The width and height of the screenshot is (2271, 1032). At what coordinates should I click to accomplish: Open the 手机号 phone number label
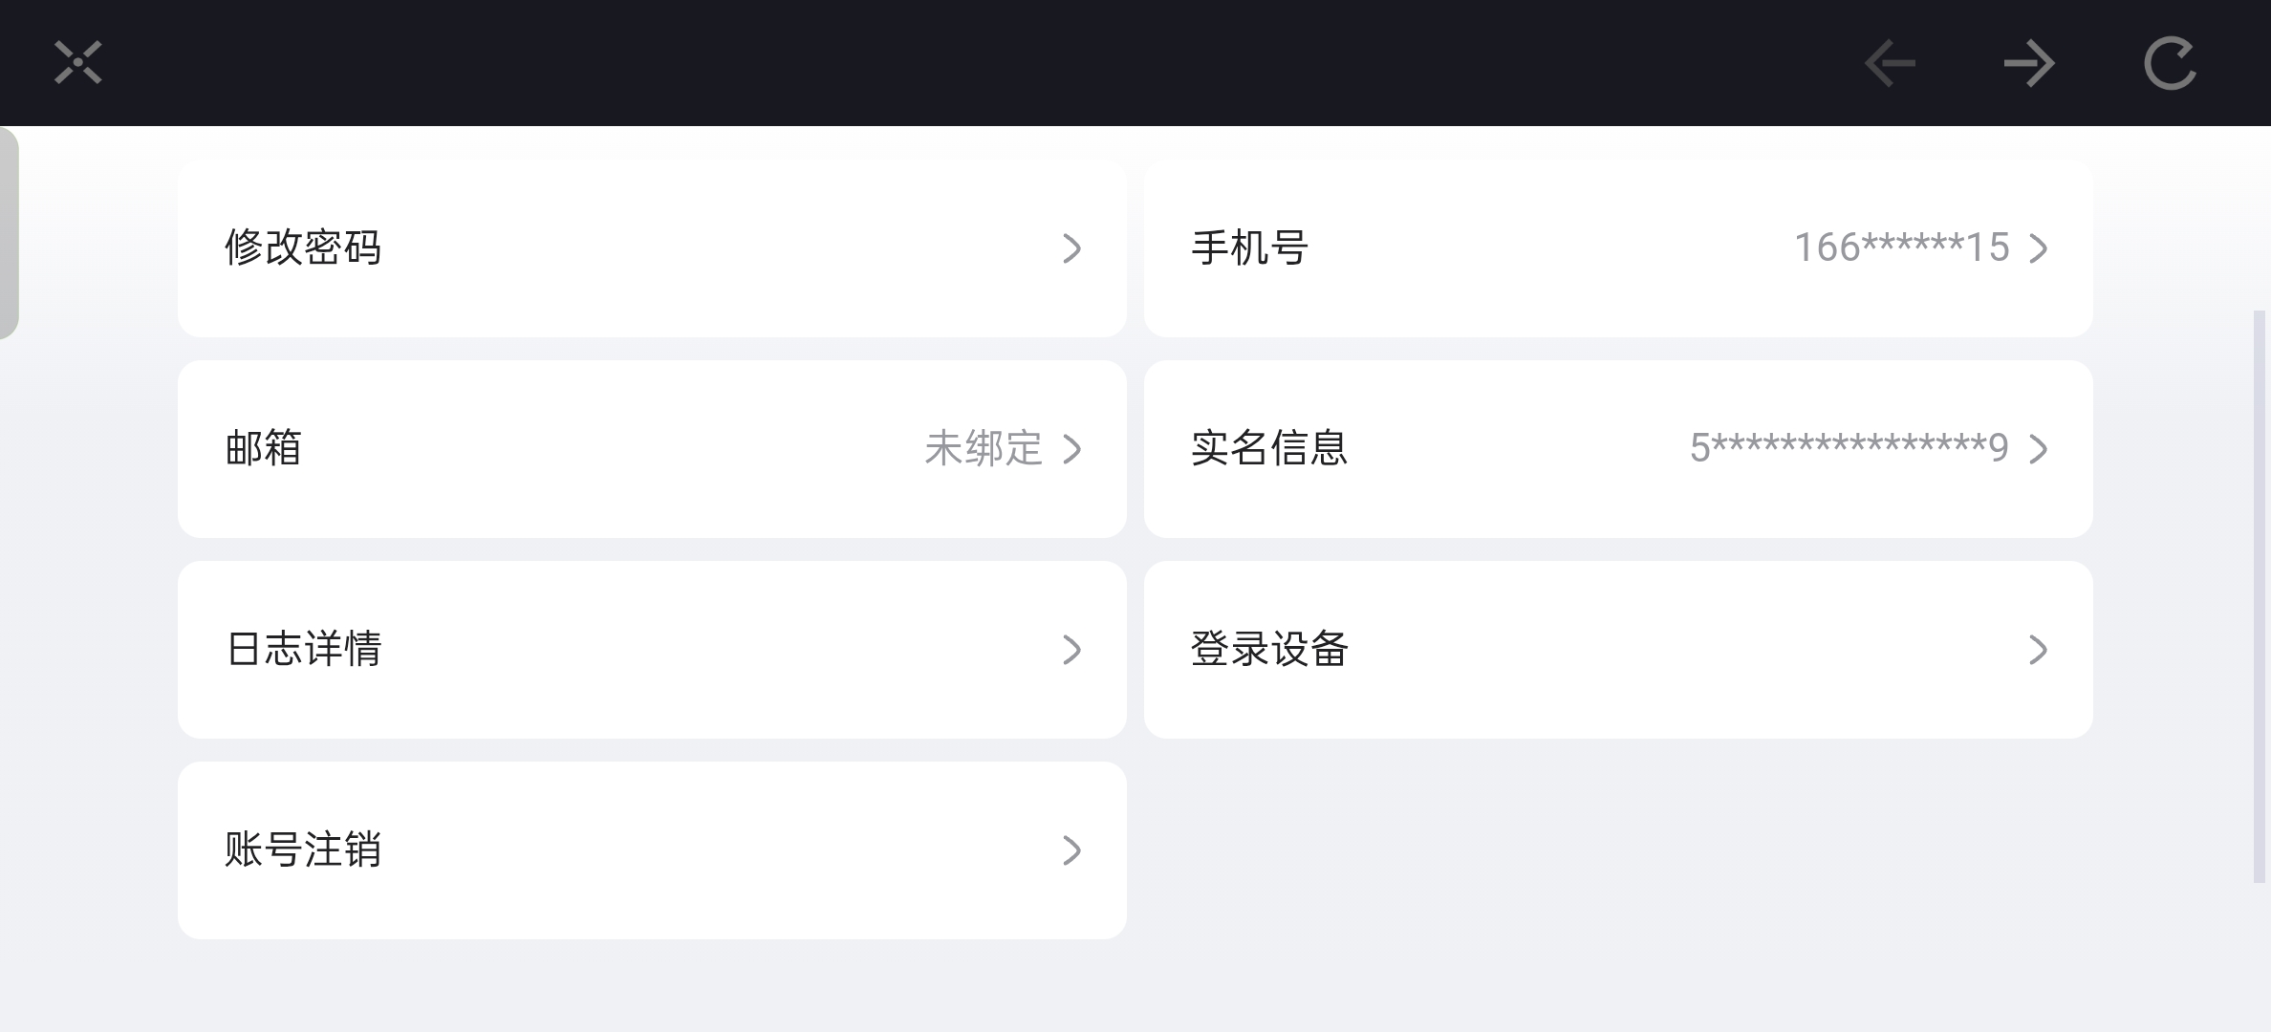click(1249, 248)
